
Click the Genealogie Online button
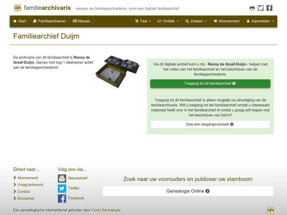(x=188, y=191)
